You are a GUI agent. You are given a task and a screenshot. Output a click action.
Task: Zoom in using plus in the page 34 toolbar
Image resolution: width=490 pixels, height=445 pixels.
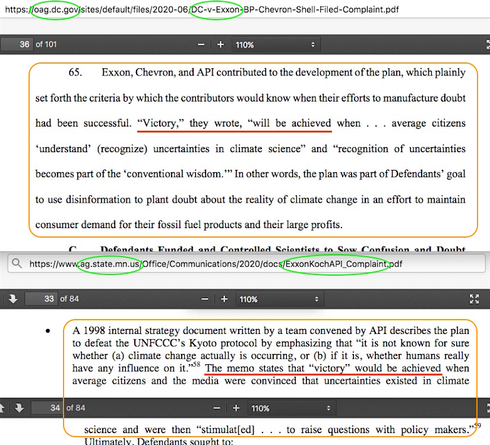[x=236, y=408]
